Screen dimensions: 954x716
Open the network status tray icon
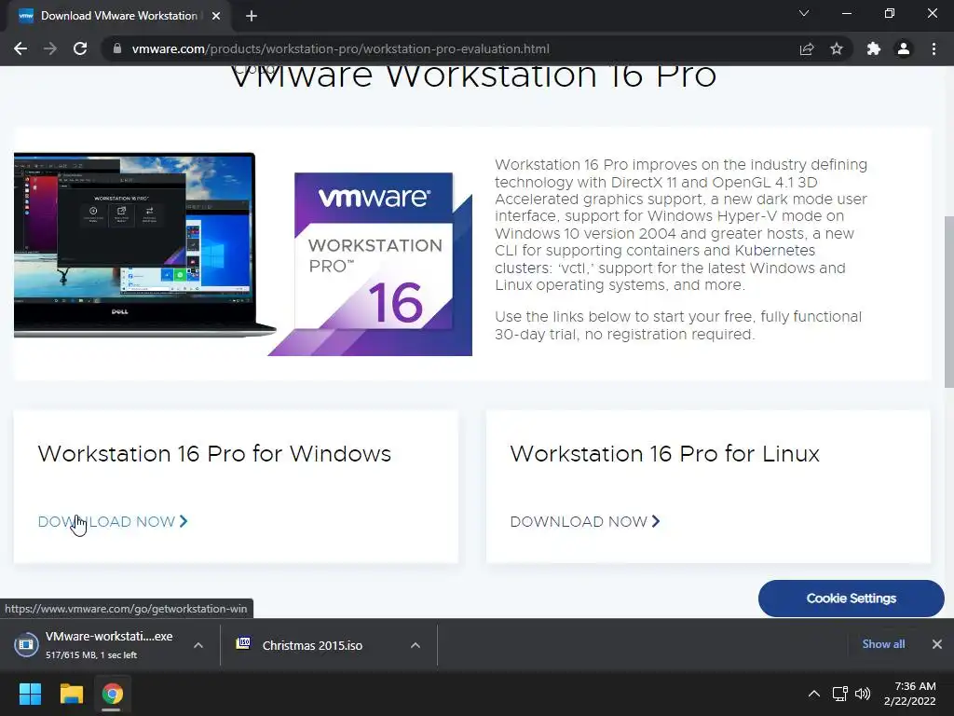point(840,694)
